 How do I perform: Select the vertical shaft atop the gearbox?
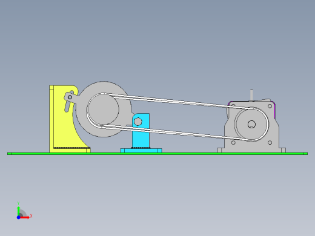(251, 95)
